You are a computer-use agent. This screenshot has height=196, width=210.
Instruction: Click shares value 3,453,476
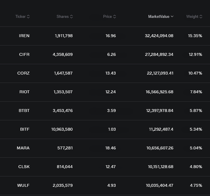pos(63,111)
